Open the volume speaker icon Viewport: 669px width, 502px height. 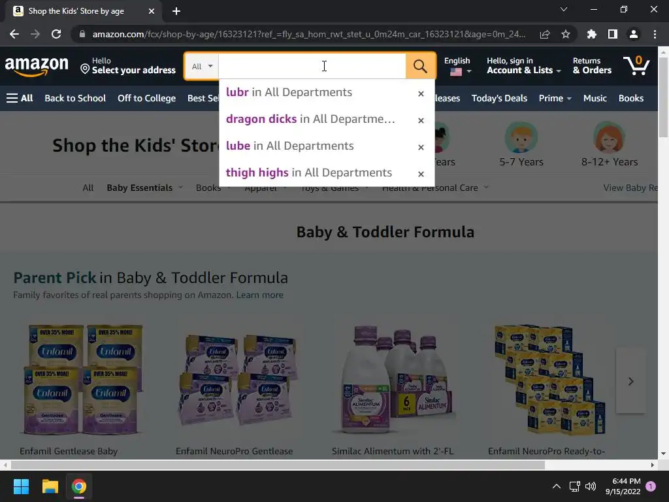(x=591, y=486)
